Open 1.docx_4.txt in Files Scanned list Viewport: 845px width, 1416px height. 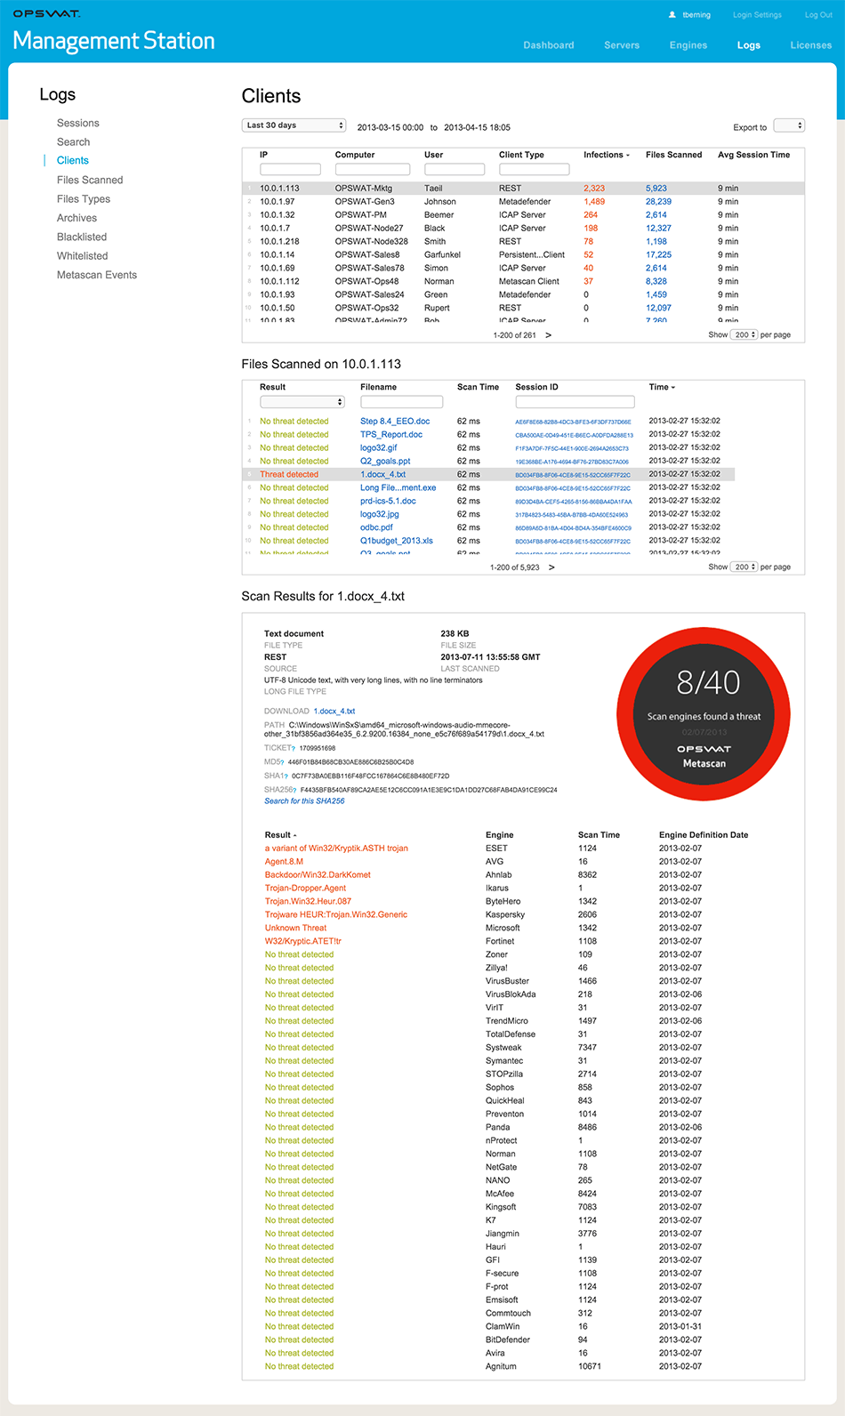pos(382,475)
